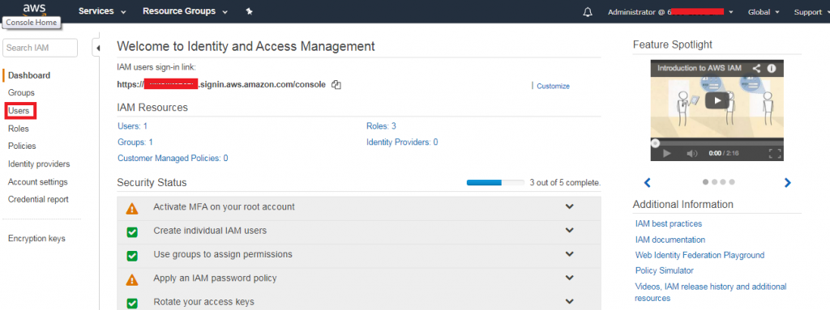The image size is (830, 310).
Task: Click the Security Status progress bar
Action: (495, 182)
